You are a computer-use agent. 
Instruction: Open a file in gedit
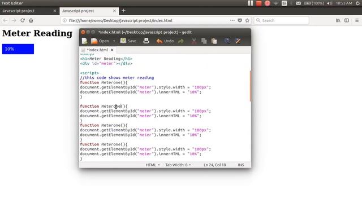pyautogui.click(x=100, y=41)
